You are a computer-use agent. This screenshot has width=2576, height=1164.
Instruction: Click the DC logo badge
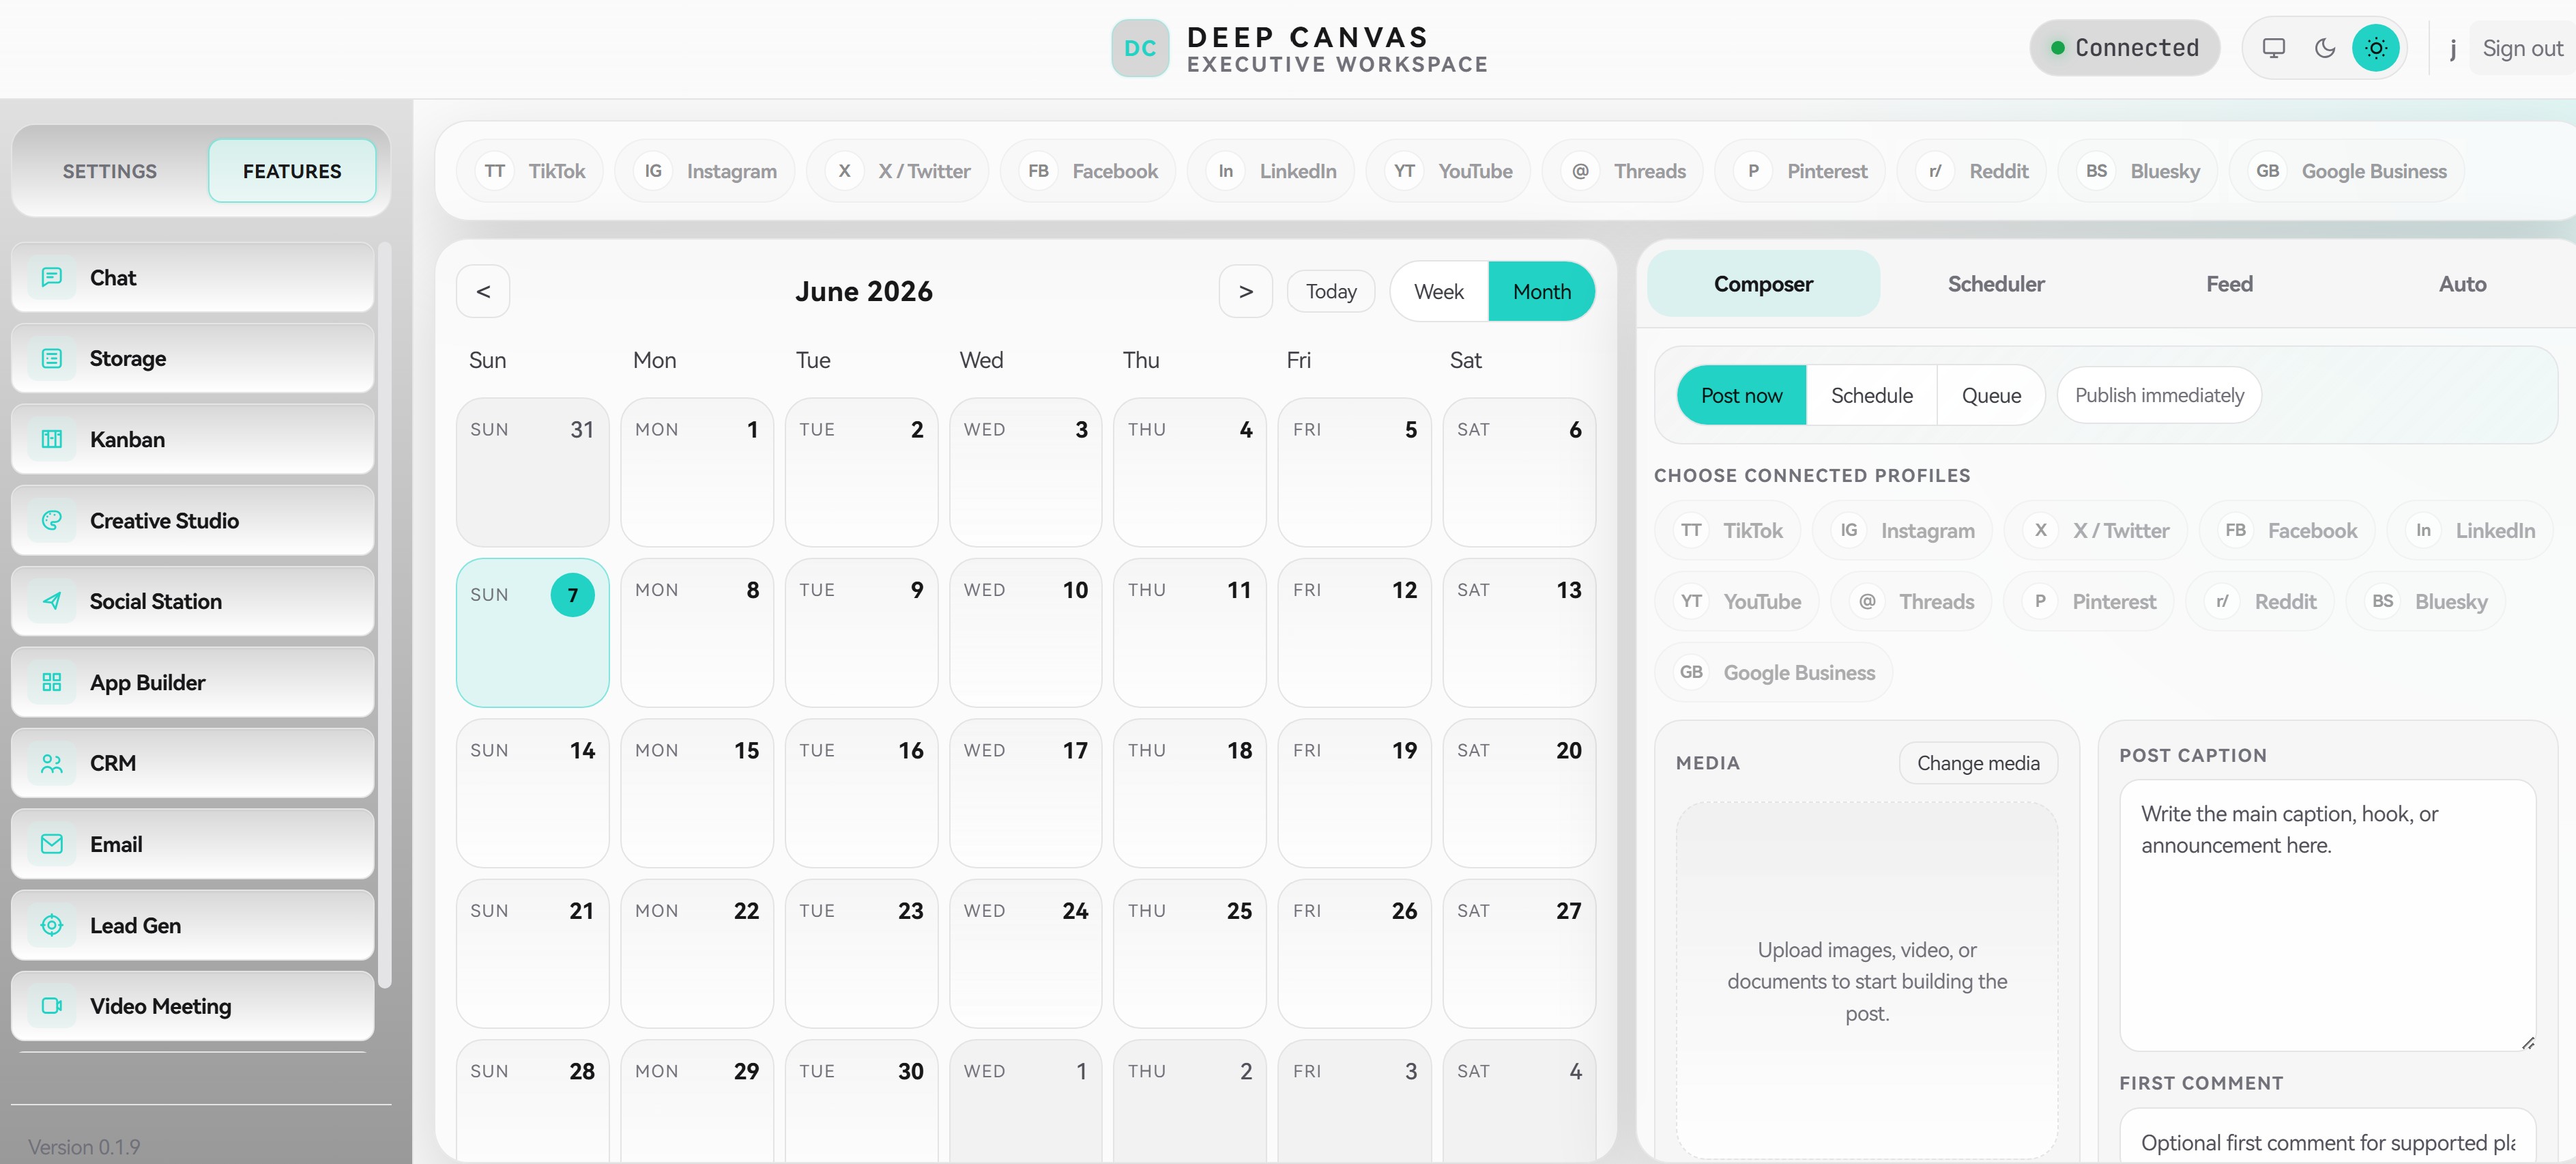click(1140, 48)
